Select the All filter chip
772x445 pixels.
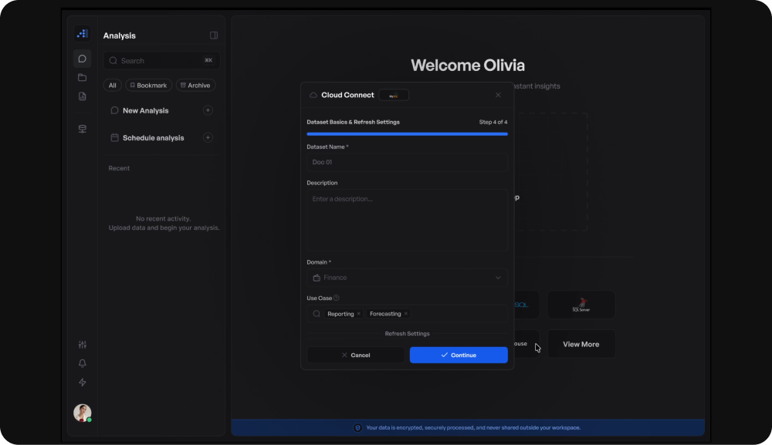112,85
